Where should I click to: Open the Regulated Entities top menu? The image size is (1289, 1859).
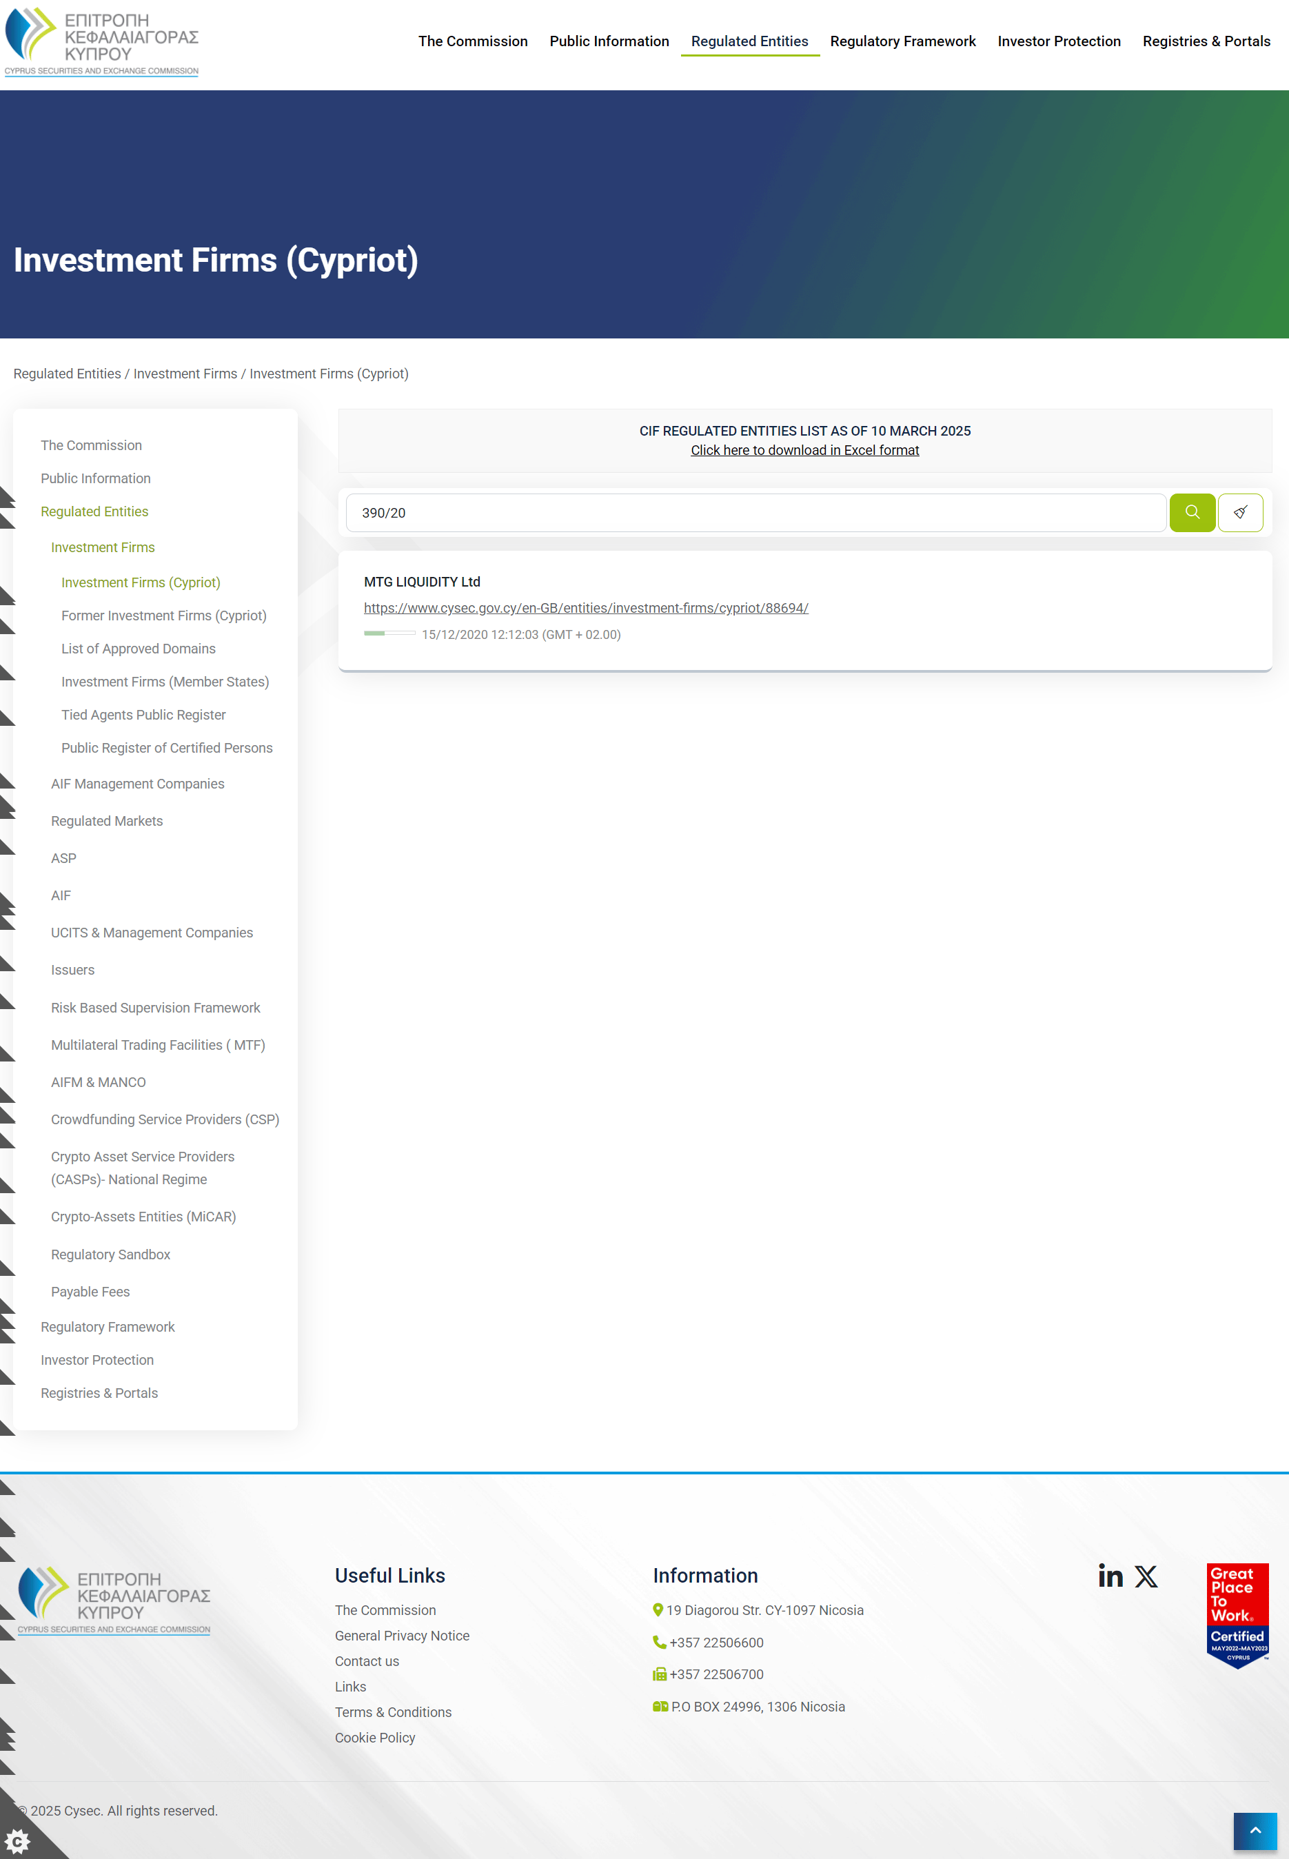click(749, 41)
